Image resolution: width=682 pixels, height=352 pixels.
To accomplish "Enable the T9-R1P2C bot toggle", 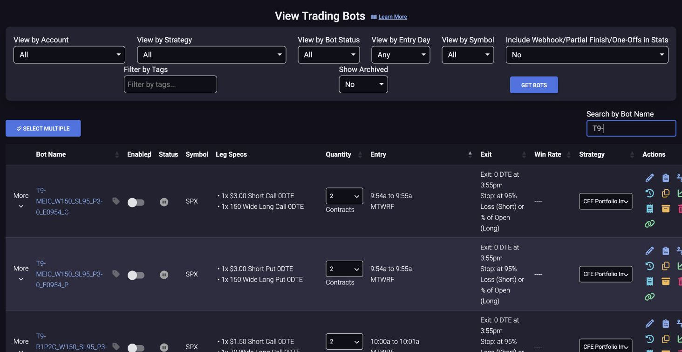I will tap(136, 348).
